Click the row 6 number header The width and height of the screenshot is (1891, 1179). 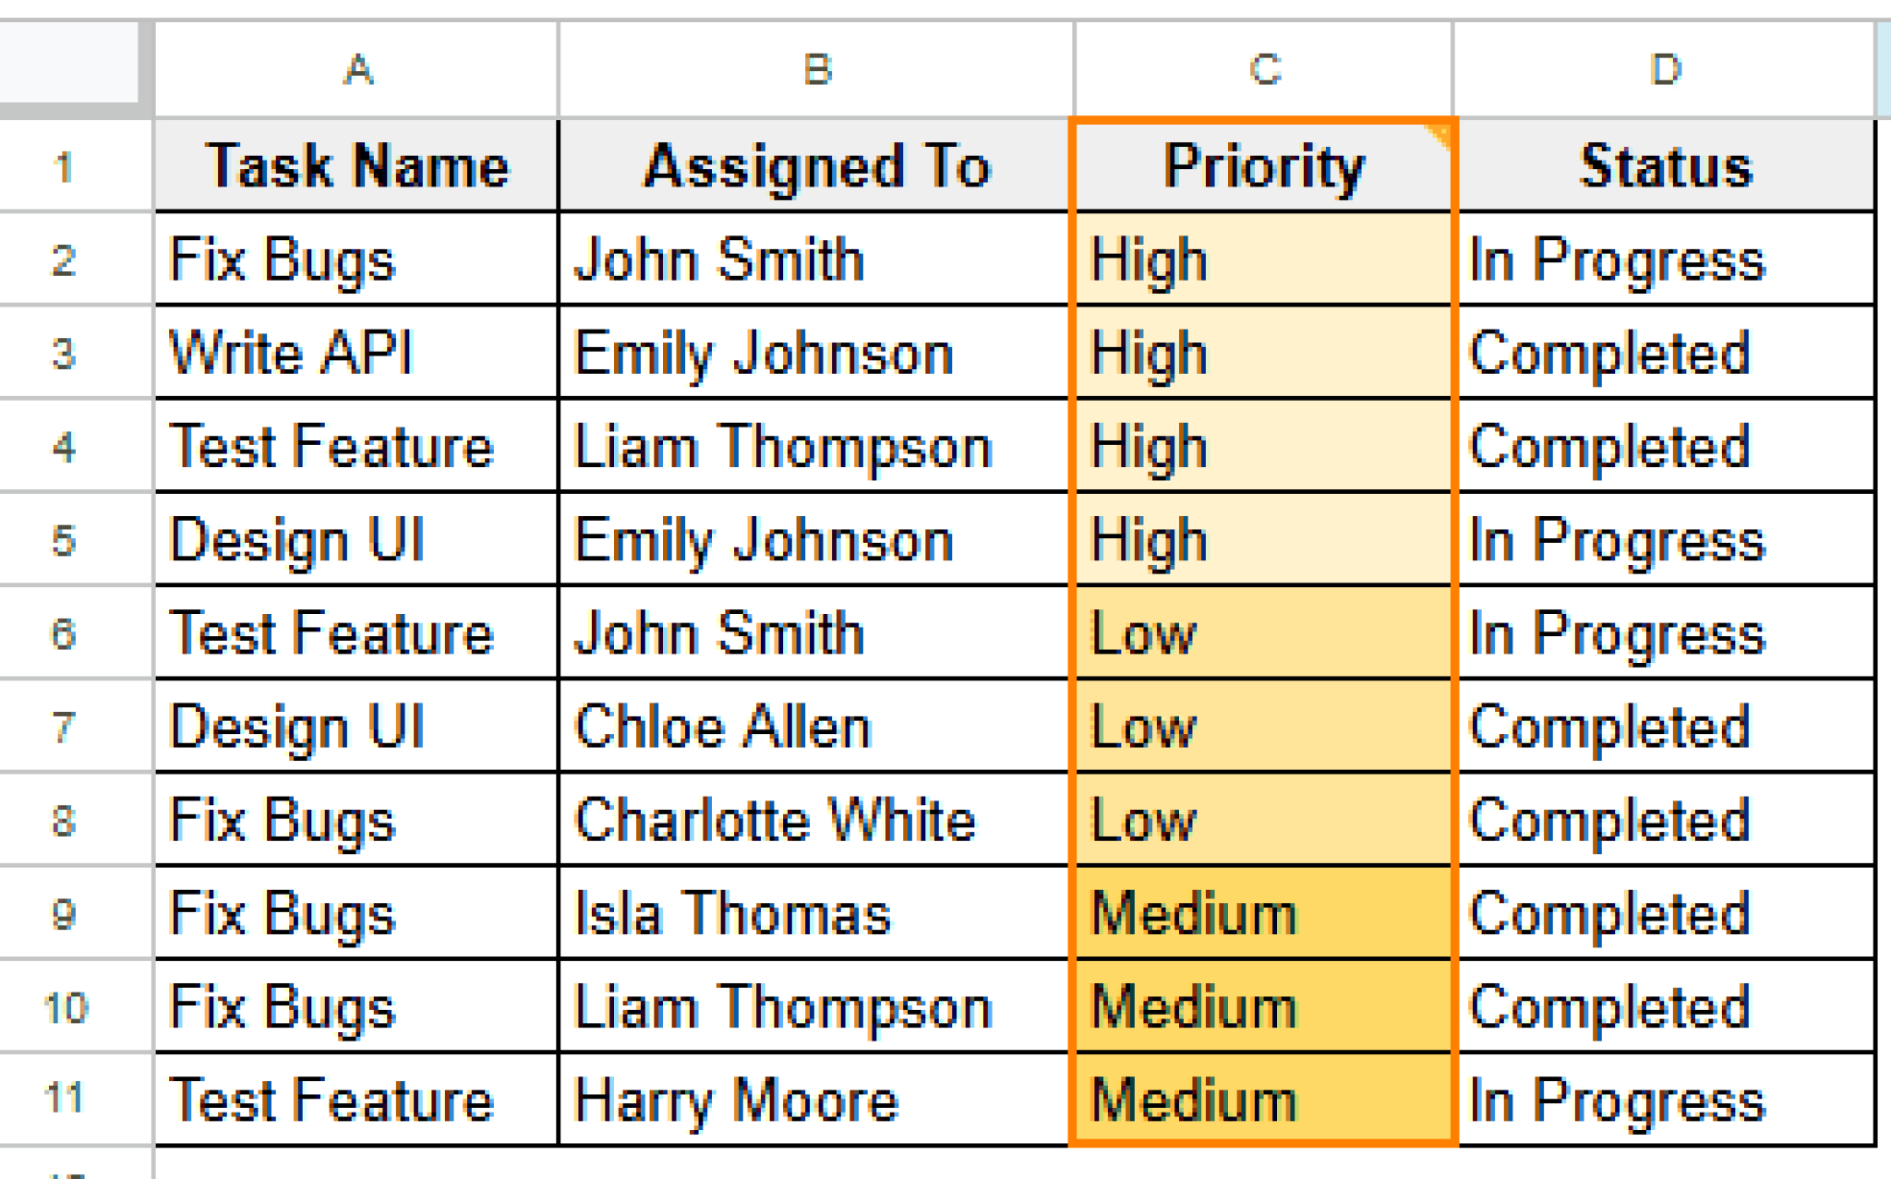[x=63, y=634]
